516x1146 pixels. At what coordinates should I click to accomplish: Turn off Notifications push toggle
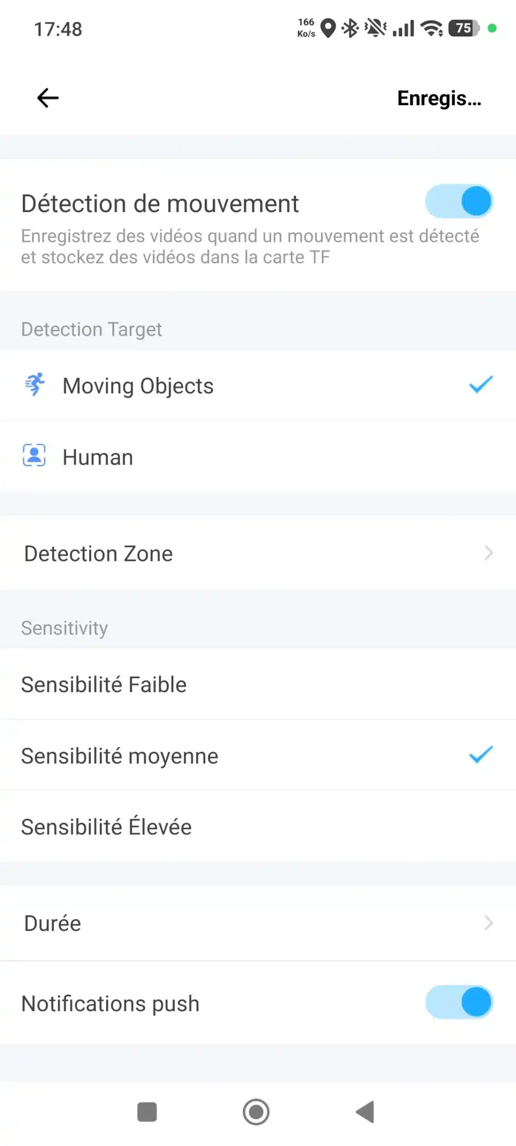tap(459, 1002)
